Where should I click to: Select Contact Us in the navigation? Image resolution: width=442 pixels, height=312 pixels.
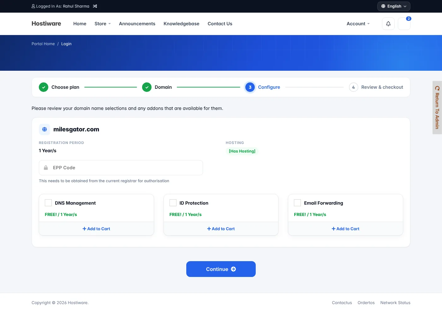tap(220, 24)
